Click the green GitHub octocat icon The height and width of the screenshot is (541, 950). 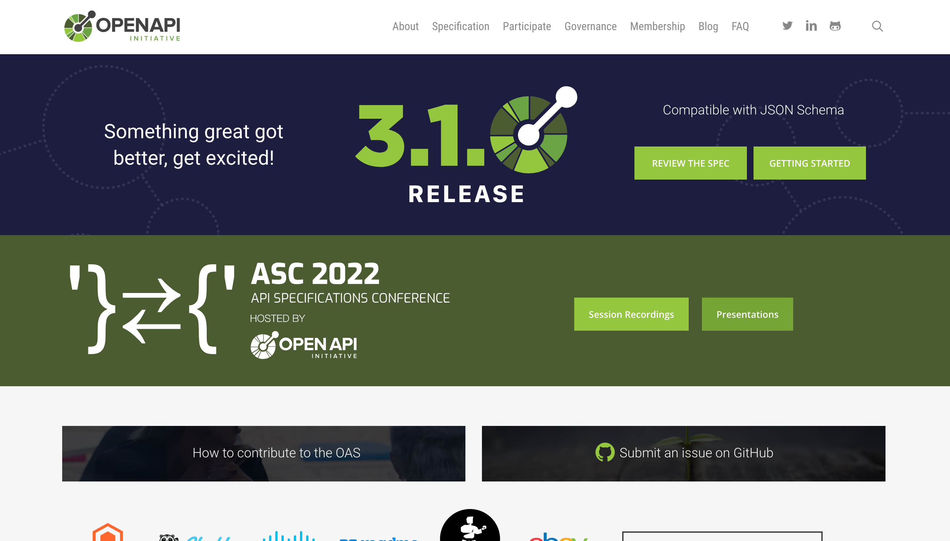point(605,452)
